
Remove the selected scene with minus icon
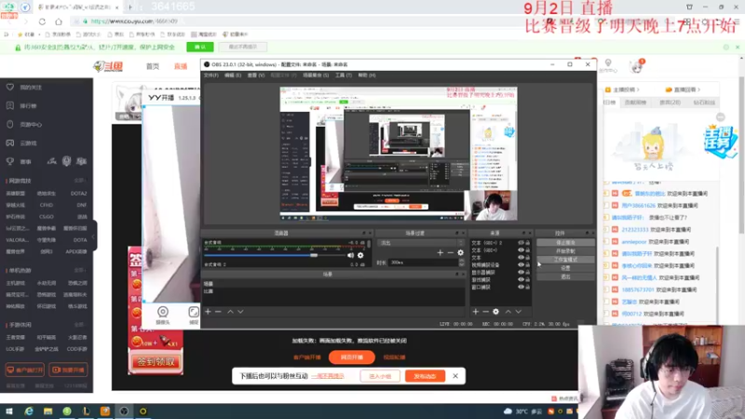coord(218,312)
